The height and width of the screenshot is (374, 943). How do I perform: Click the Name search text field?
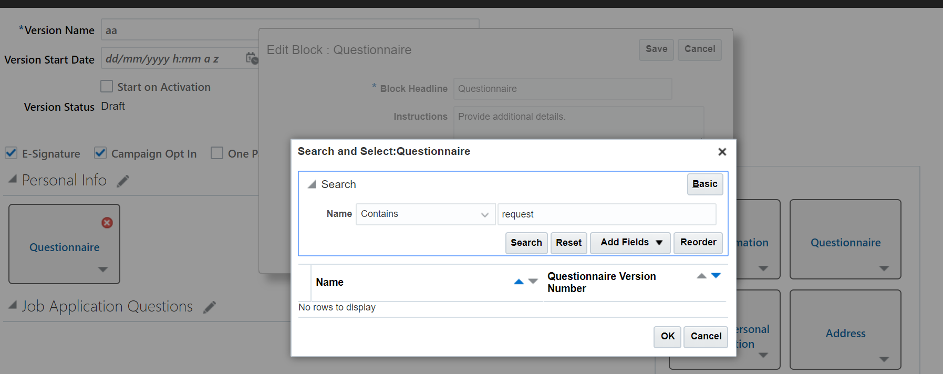[607, 214]
